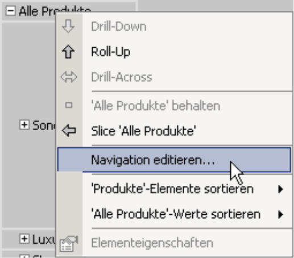The width and height of the screenshot is (294, 258).
Task: Click the Drill-Across double-arrow icon
Action: (x=69, y=77)
